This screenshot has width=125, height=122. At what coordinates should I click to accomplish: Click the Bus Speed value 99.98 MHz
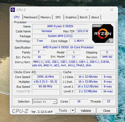45,86
